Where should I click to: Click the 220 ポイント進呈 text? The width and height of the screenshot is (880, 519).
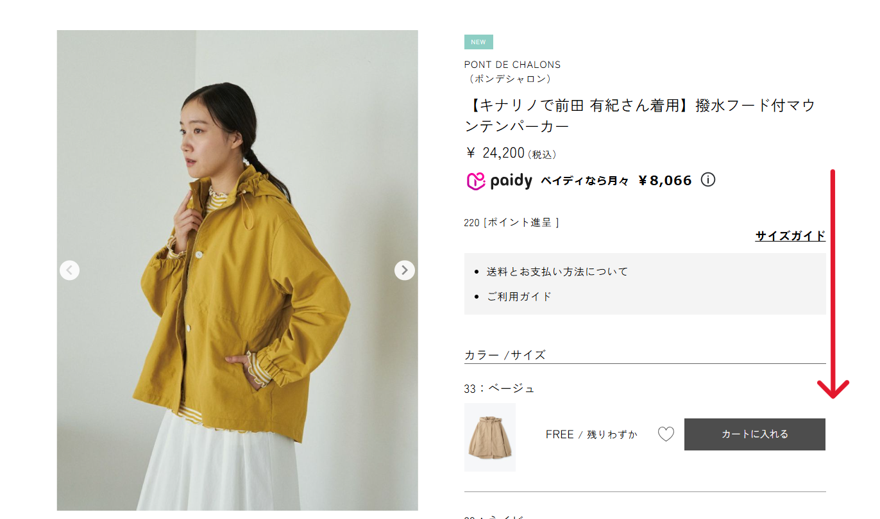coord(511,222)
